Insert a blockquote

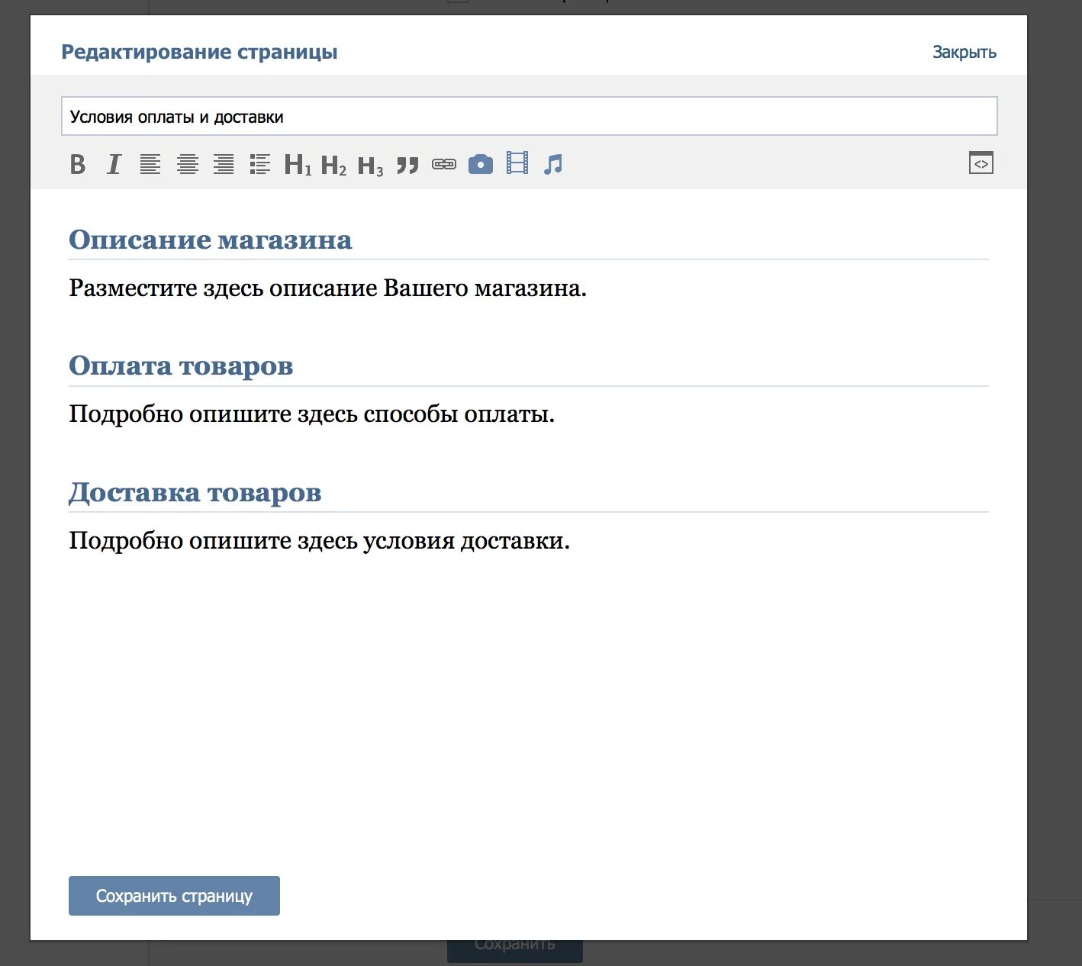[407, 165]
